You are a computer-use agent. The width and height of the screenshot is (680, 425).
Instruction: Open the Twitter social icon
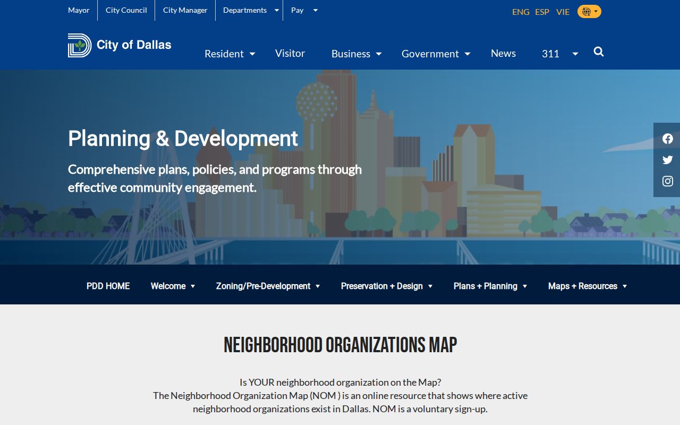pos(668,160)
